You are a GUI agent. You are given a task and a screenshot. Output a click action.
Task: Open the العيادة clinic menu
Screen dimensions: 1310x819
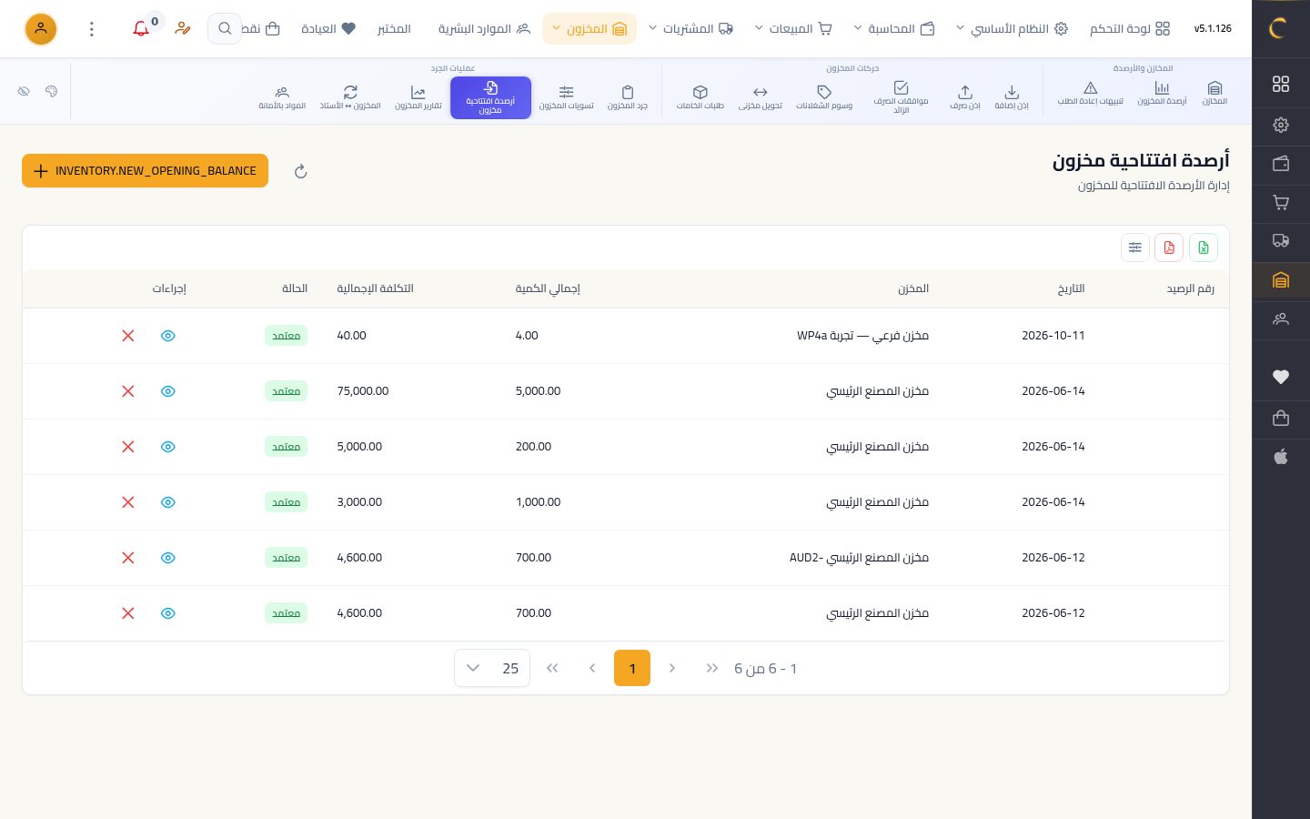click(x=328, y=29)
